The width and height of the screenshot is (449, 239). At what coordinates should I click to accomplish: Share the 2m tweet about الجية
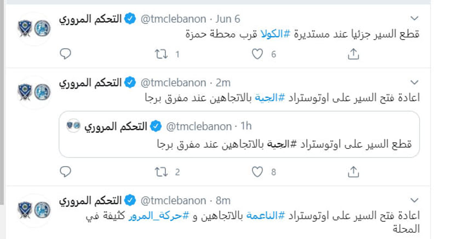tap(353, 172)
